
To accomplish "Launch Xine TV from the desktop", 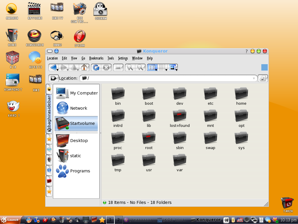I will click(x=57, y=11).
